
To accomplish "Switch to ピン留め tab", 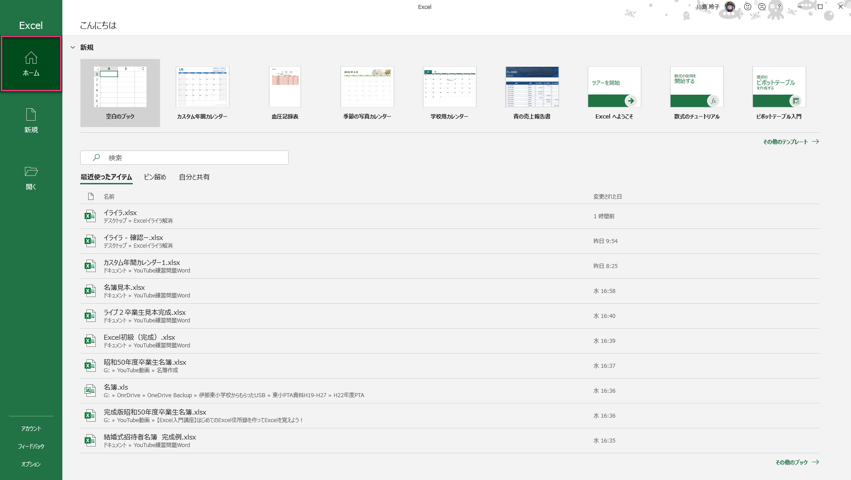I will [155, 177].
